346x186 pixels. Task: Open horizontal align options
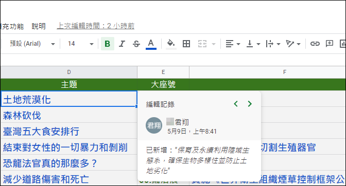click(233, 44)
